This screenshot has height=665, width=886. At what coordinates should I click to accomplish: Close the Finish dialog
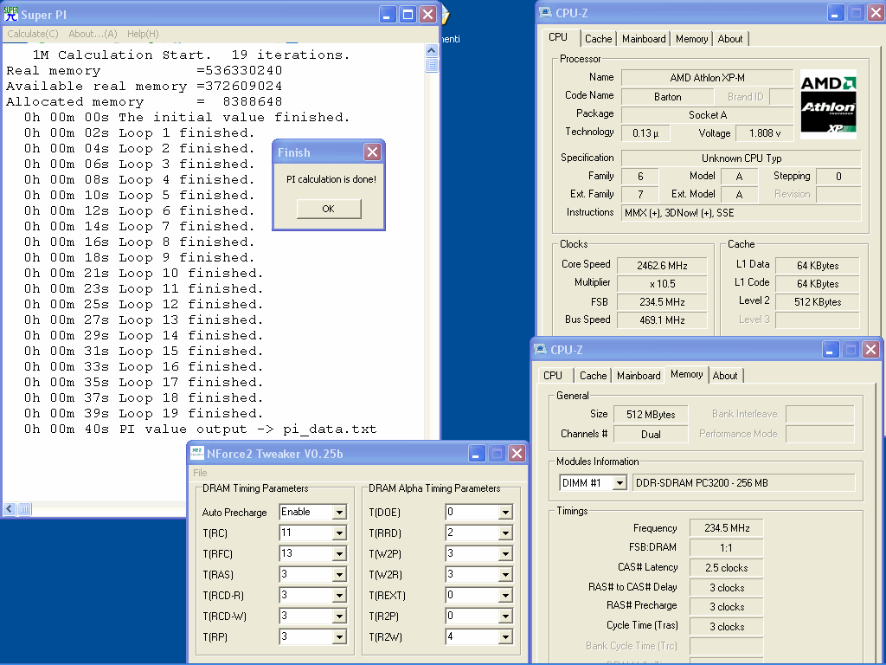tap(372, 152)
